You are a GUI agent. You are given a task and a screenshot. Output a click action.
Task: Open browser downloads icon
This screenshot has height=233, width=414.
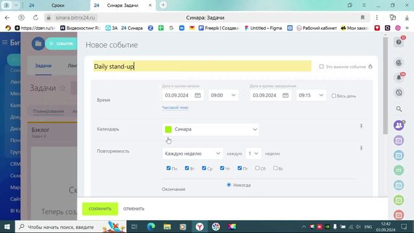pyautogui.click(x=407, y=17)
